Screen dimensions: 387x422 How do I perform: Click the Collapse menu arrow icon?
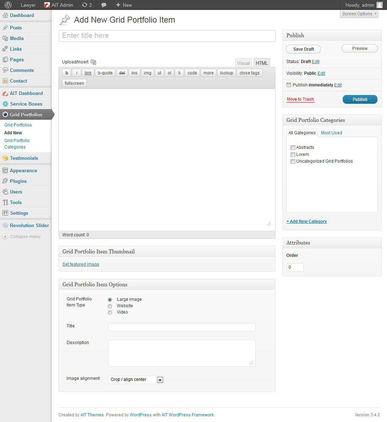[5, 236]
